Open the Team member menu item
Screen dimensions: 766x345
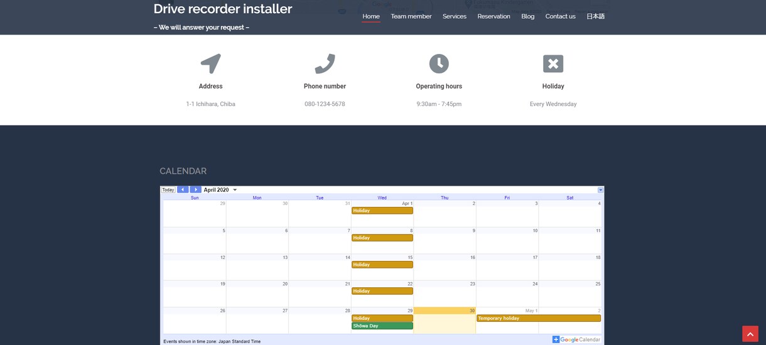pos(411,16)
